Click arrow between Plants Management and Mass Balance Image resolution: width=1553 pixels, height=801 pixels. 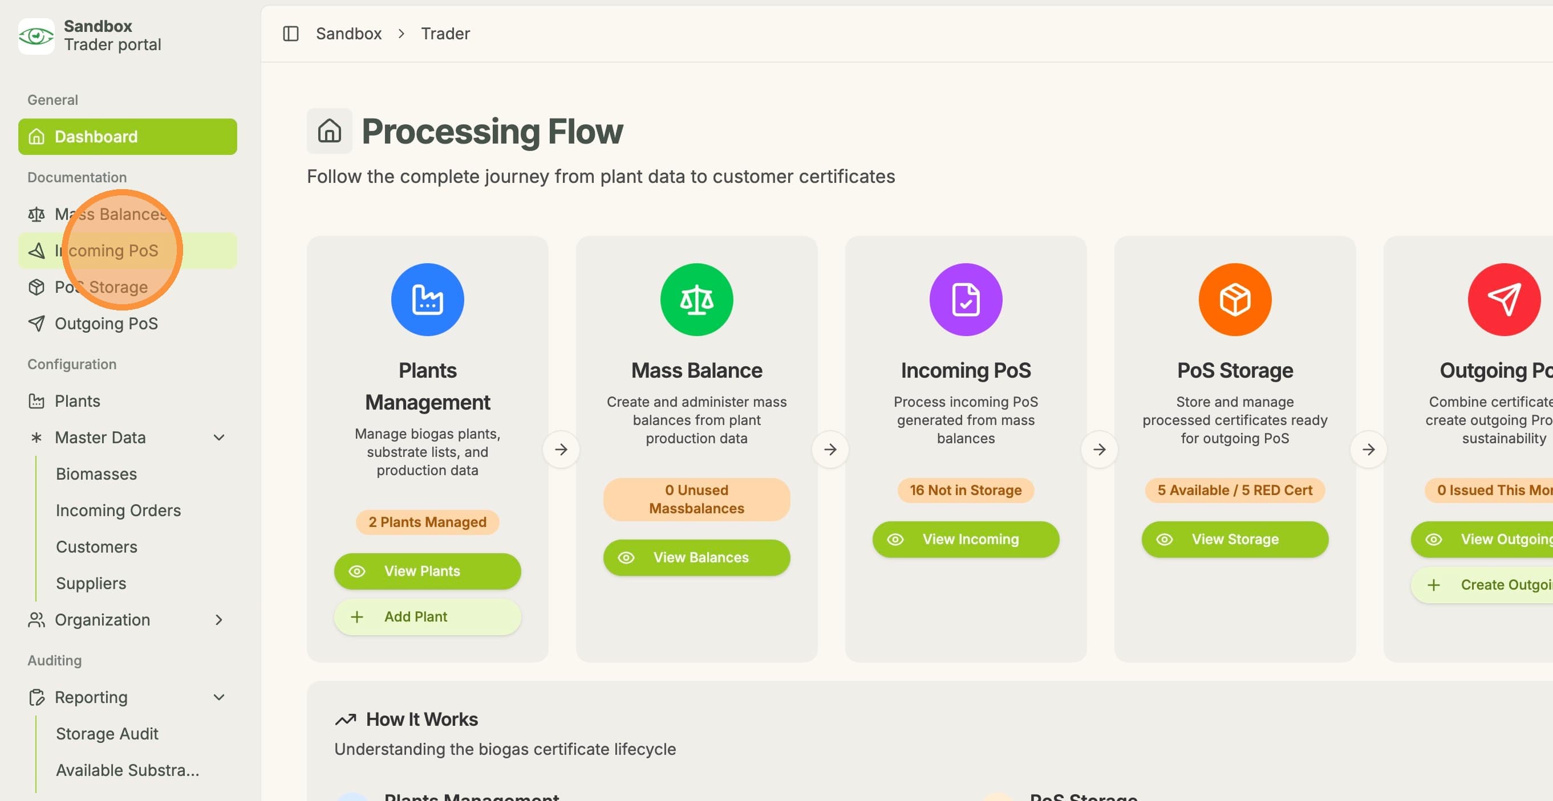tap(561, 449)
